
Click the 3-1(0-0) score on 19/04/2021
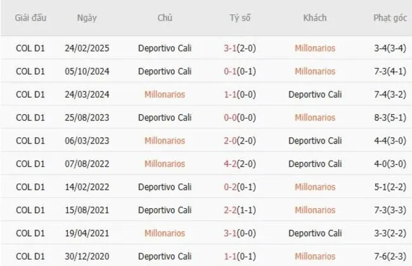pyautogui.click(x=240, y=233)
